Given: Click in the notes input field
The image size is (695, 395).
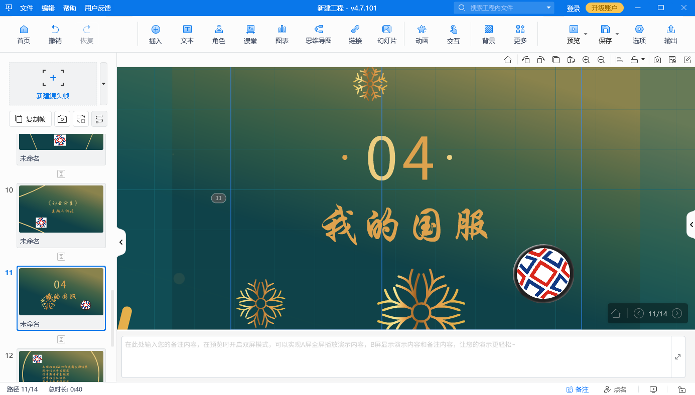Looking at the screenshot, I should point(396,357).
